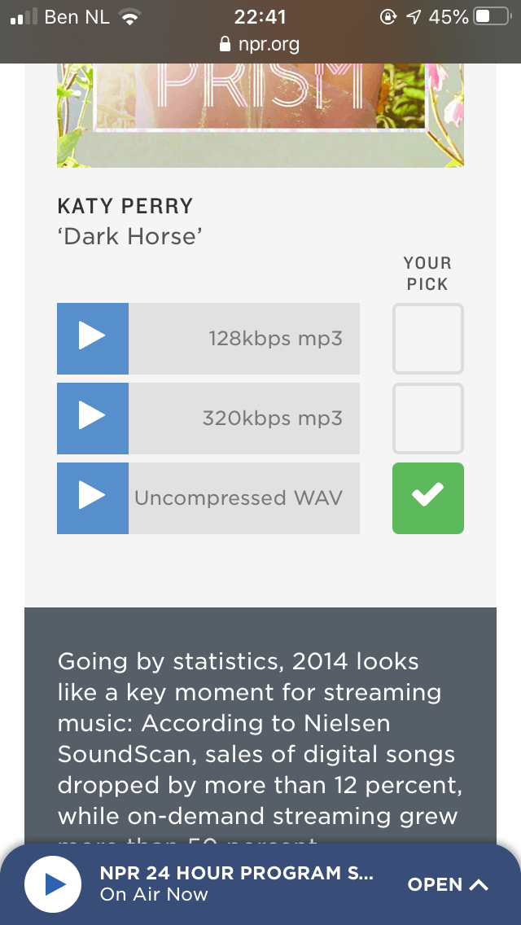Tap the battery icon in the status bar
The width and height of the screenshot is (521, 925).
[x=492, y=16]
